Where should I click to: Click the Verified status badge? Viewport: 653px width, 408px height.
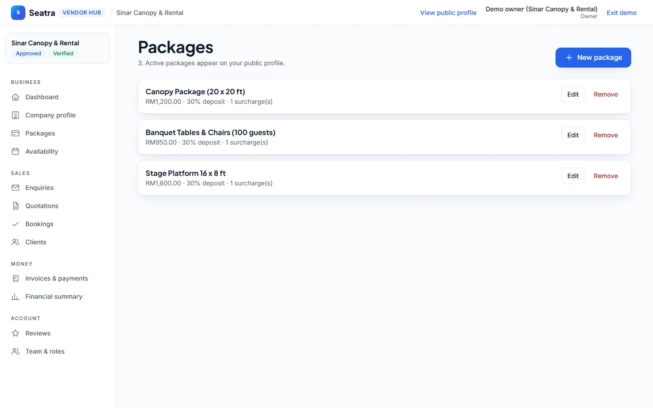[x=63, y=53]
